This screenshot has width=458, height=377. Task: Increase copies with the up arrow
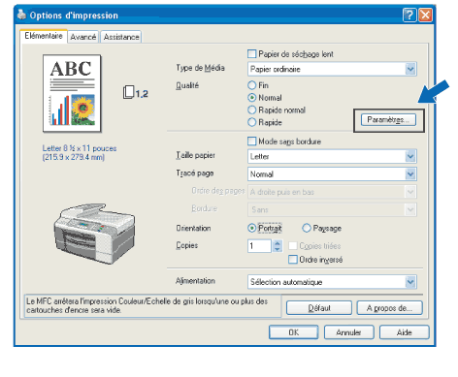coord(278,243)
